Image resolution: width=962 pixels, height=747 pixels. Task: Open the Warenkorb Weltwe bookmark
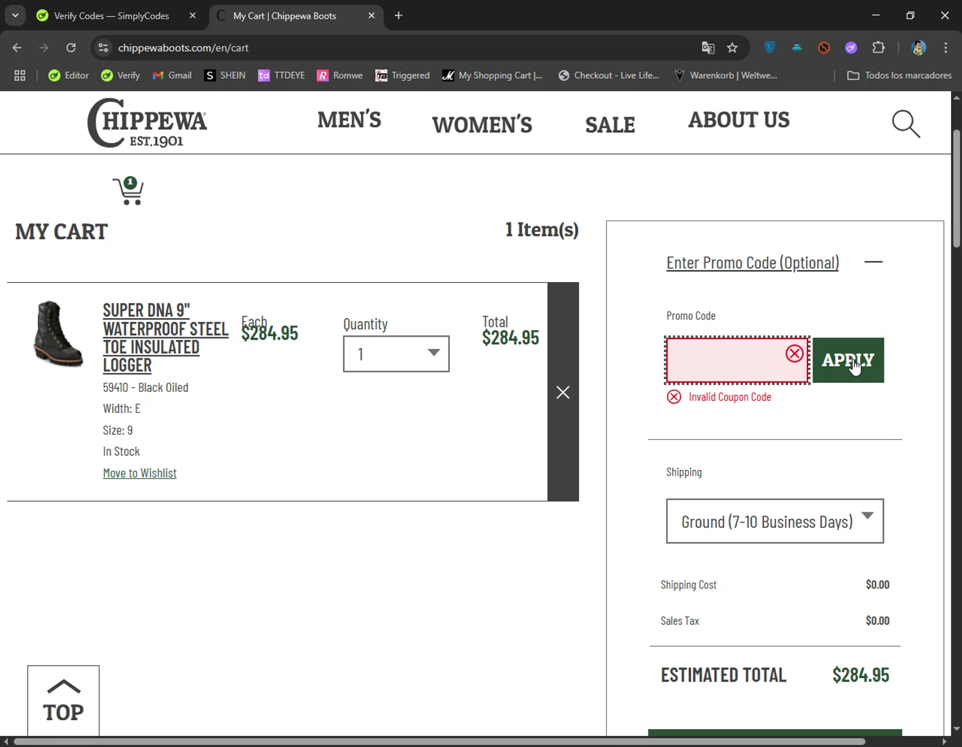725,75
